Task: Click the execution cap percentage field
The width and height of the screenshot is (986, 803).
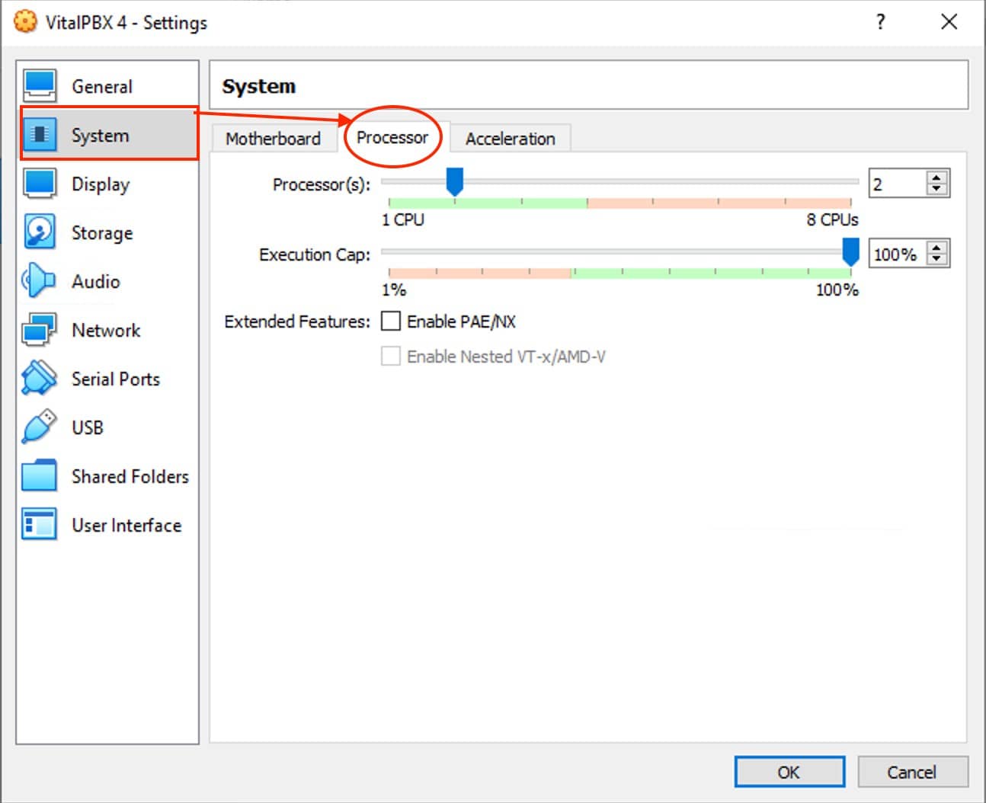Action: (x=898, y=254)
